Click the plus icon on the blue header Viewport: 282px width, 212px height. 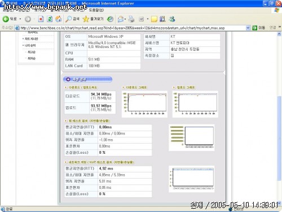coord(68,79)
